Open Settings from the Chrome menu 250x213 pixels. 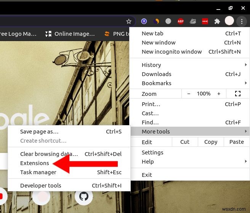(190, 153)
